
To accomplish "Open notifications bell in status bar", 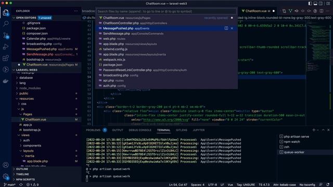I will tap(328, 185).
